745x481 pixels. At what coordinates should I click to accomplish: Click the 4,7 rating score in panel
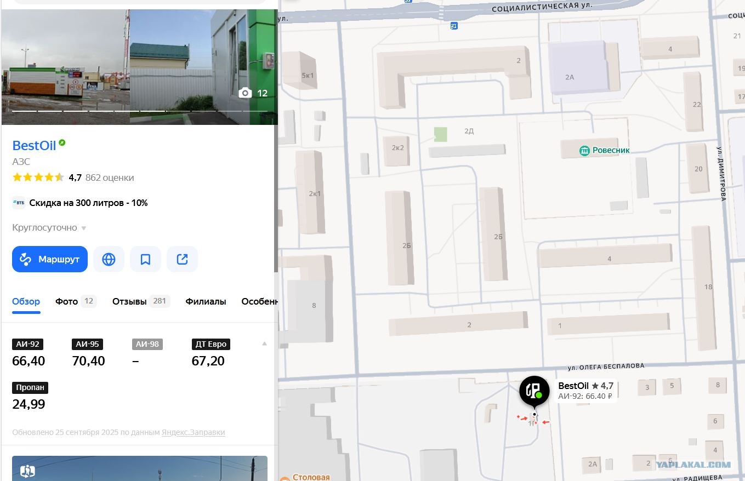click(75, 177)
